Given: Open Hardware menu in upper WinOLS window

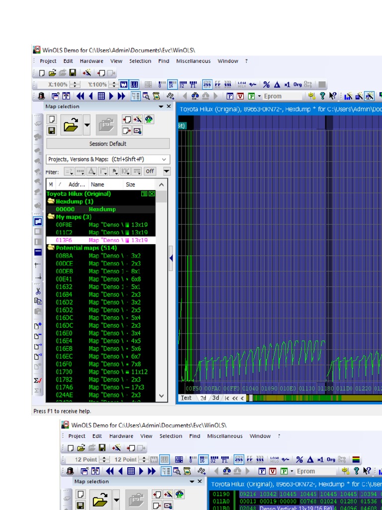Looking at the screenshot, I should point(92,61).
